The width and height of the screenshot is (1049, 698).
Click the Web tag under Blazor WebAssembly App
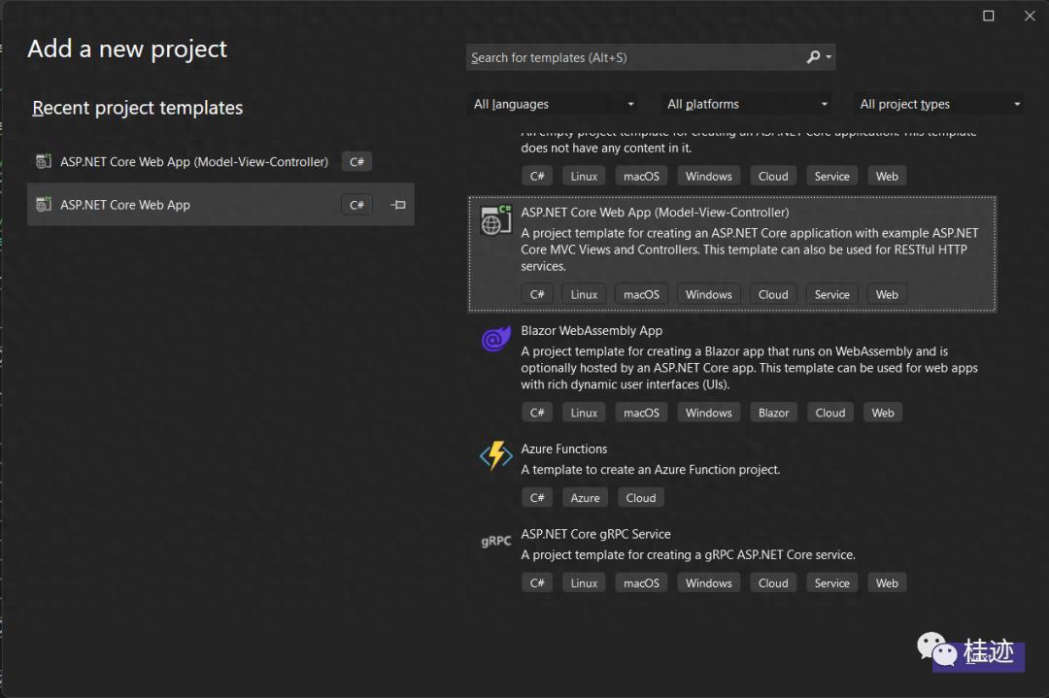(x=882, y=413)
